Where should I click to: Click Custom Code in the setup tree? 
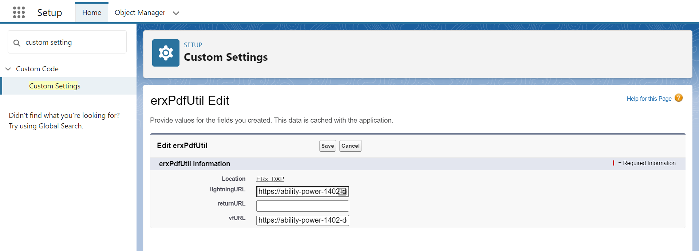[x=37, y=69]
